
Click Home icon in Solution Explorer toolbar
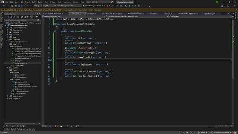click(11, 17)
